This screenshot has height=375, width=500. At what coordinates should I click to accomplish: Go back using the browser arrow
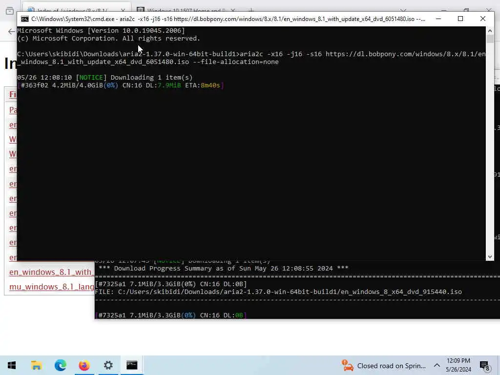[12, 31]
